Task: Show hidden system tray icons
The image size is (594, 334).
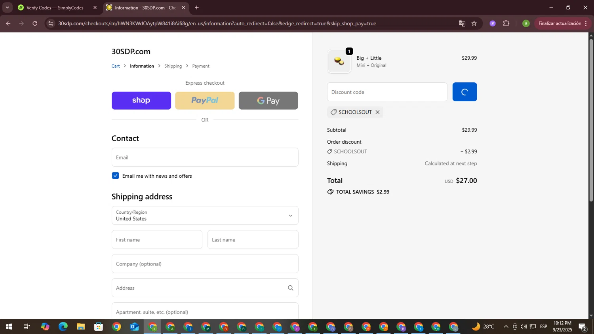Action: (x=506, y=326)
